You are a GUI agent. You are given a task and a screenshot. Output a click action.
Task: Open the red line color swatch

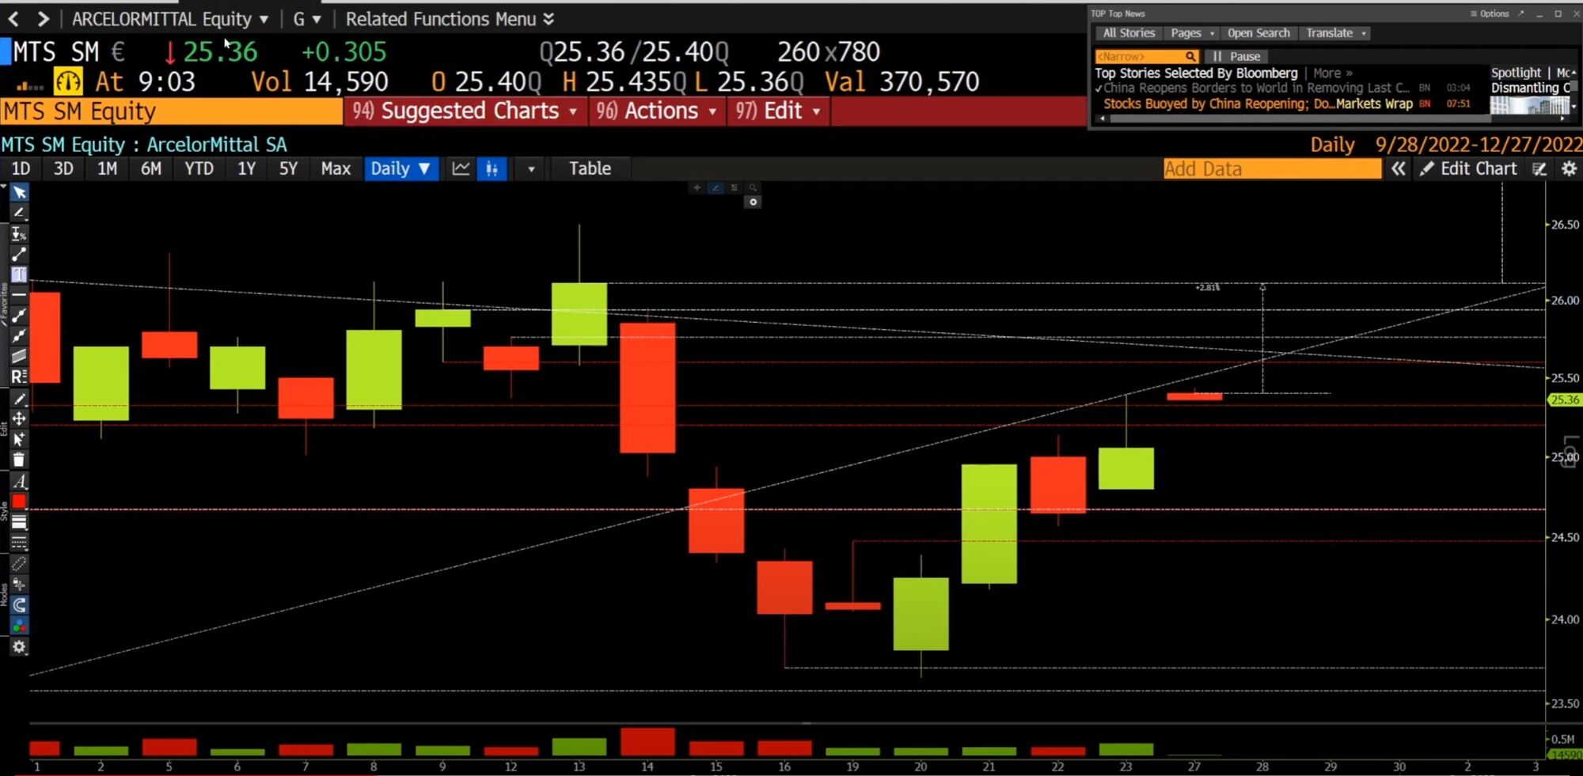click(x=19, y=502)
